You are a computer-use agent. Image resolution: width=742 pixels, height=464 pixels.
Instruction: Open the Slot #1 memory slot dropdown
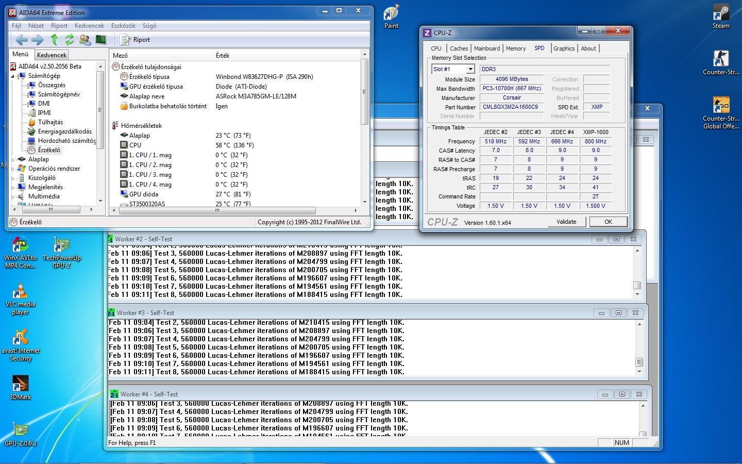[x=470, y=69]
